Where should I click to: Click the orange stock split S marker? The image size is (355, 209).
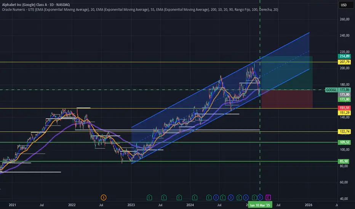[104, 198]
